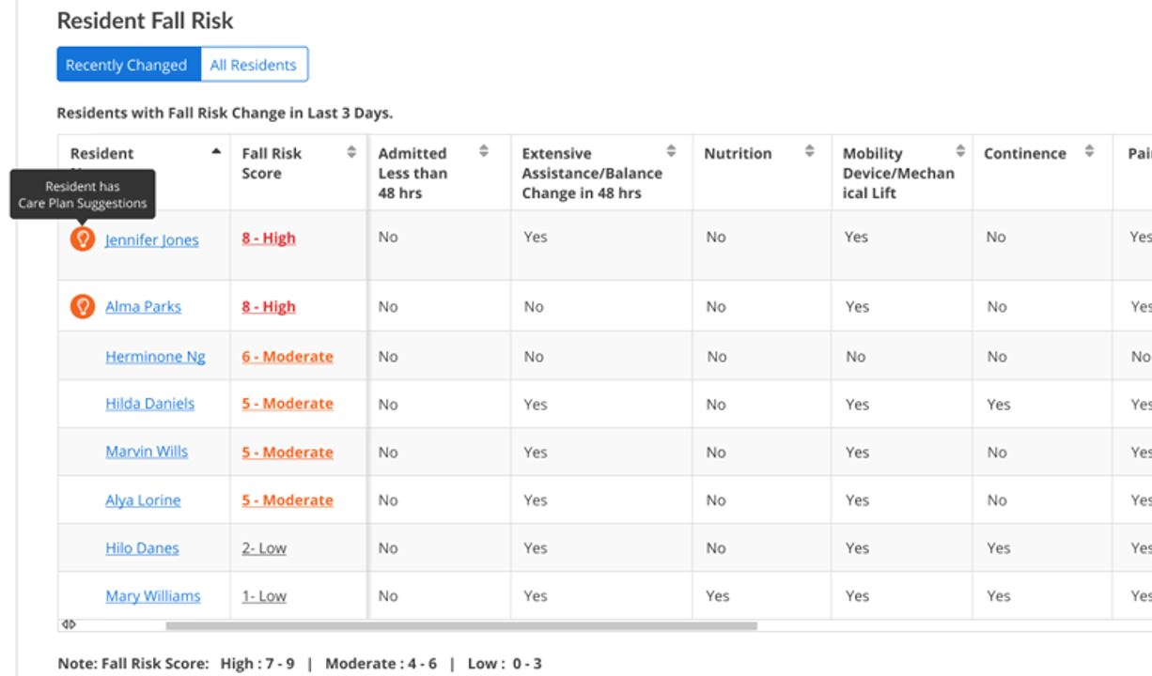This screenshot has width=1152, height=676.
Task: Sort the Nutrition column
Action: pyautogui.click(x=808, y=148)
